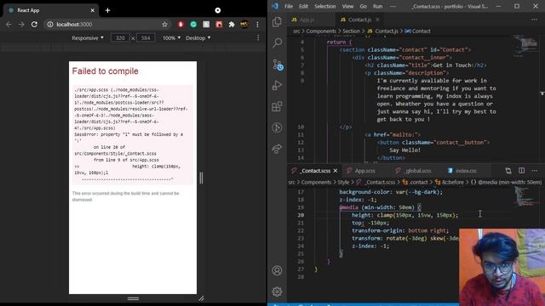545x306 pixels.
Task: Close the React App browser tab
Action: (x=93, y=10)
